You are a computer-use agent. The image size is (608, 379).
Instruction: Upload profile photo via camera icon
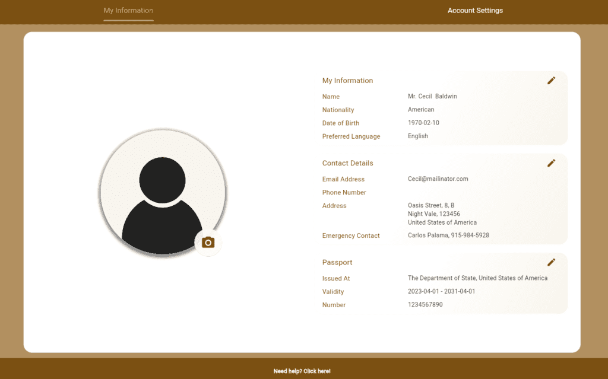[x=208, y=243]
